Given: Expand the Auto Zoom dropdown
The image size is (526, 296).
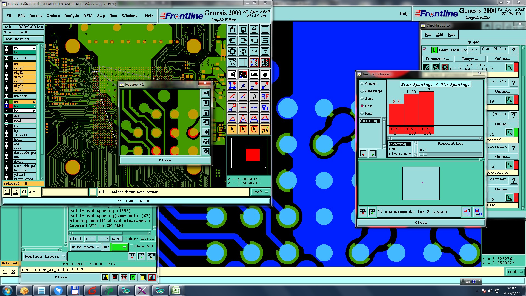Looking at the screenshot, I should tap(85, 247).
